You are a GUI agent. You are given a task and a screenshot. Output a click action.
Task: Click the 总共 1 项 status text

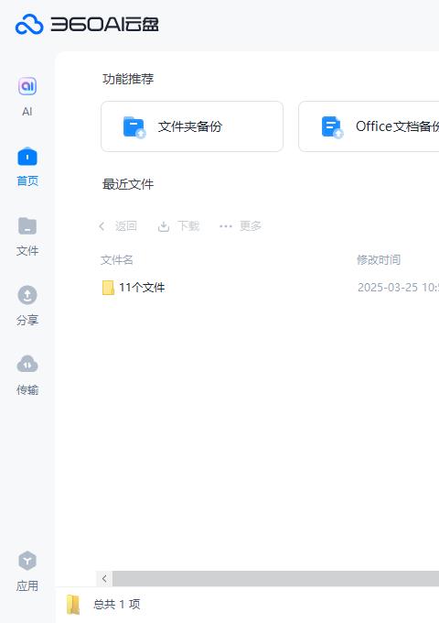[x=116, y=605]
